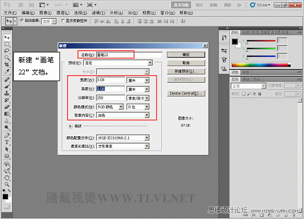Viewport: 304px width, 219px height.
Task: Select the Hand tool
Action: (x=7, y=177)
